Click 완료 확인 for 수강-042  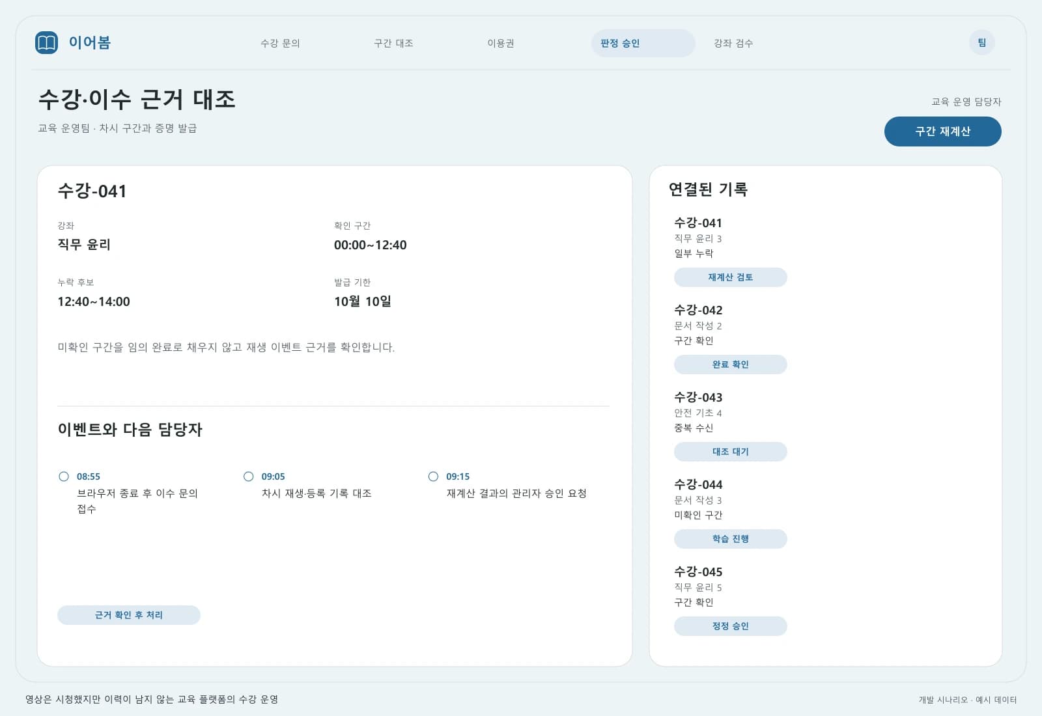[x=730, y=365]
